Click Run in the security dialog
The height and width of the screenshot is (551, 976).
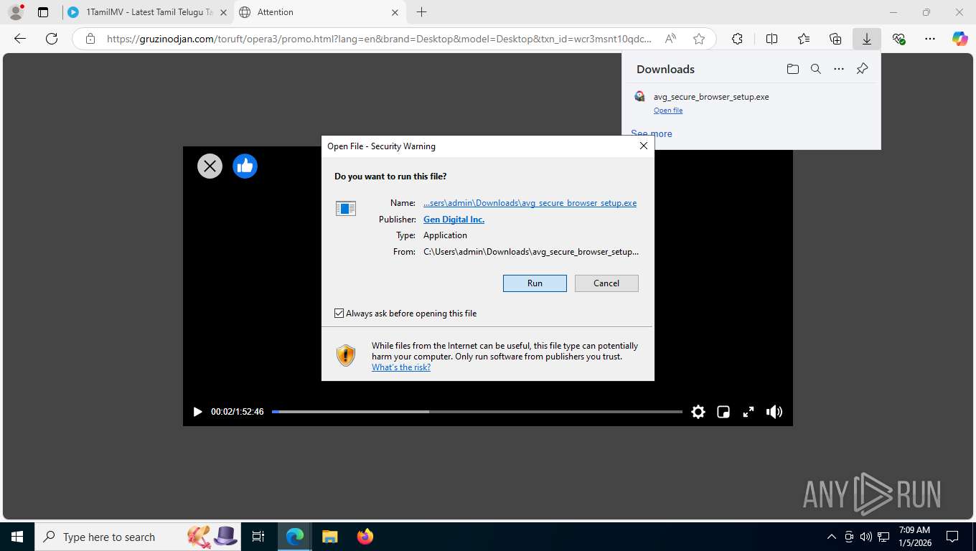point(535,283)
